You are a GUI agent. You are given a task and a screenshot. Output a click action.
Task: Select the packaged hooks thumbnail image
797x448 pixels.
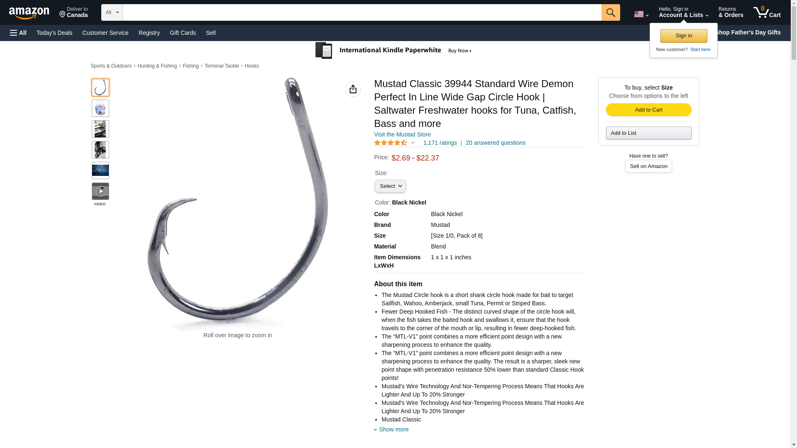(100, 108)
